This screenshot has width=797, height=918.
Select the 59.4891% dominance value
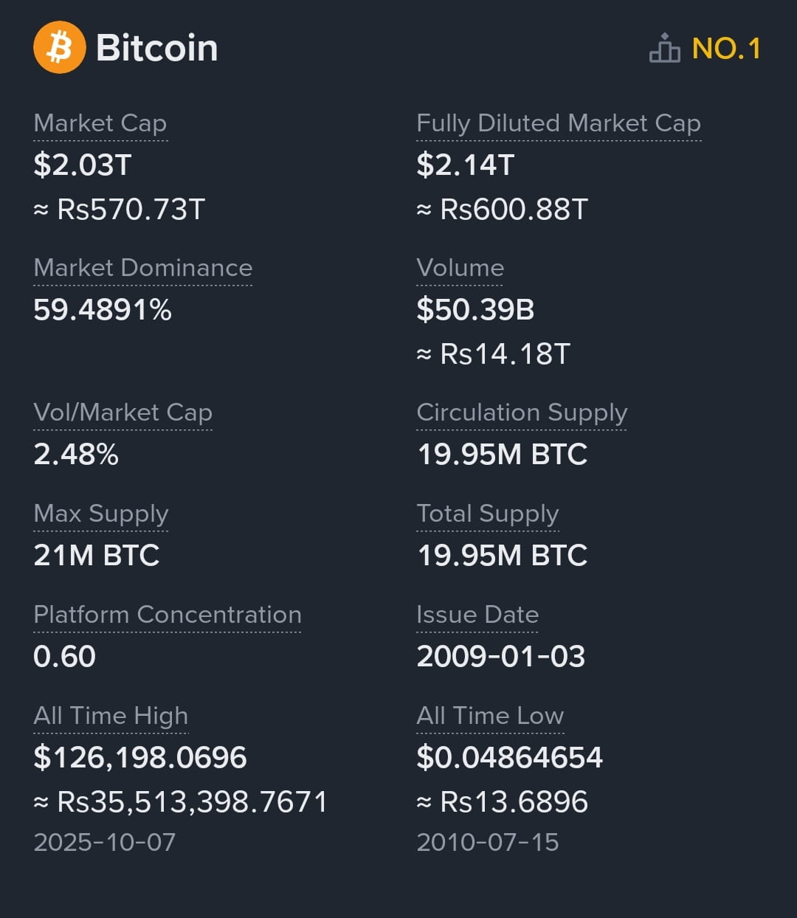(103, 309)
